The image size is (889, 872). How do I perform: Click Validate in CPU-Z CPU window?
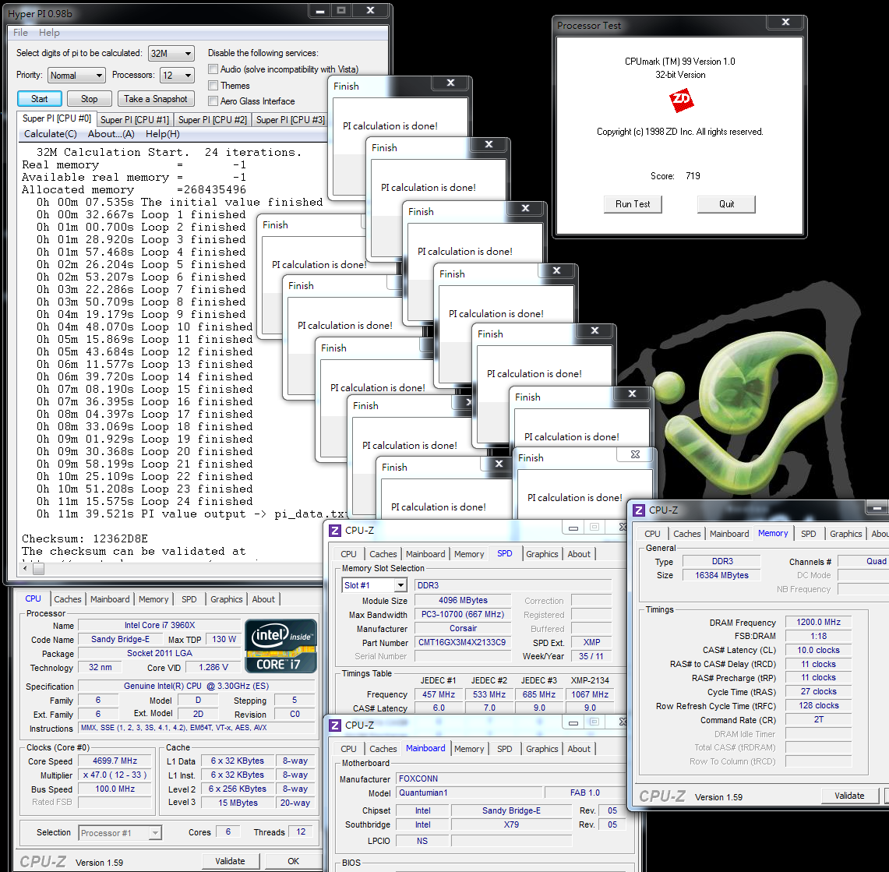(x=230, y=861)
